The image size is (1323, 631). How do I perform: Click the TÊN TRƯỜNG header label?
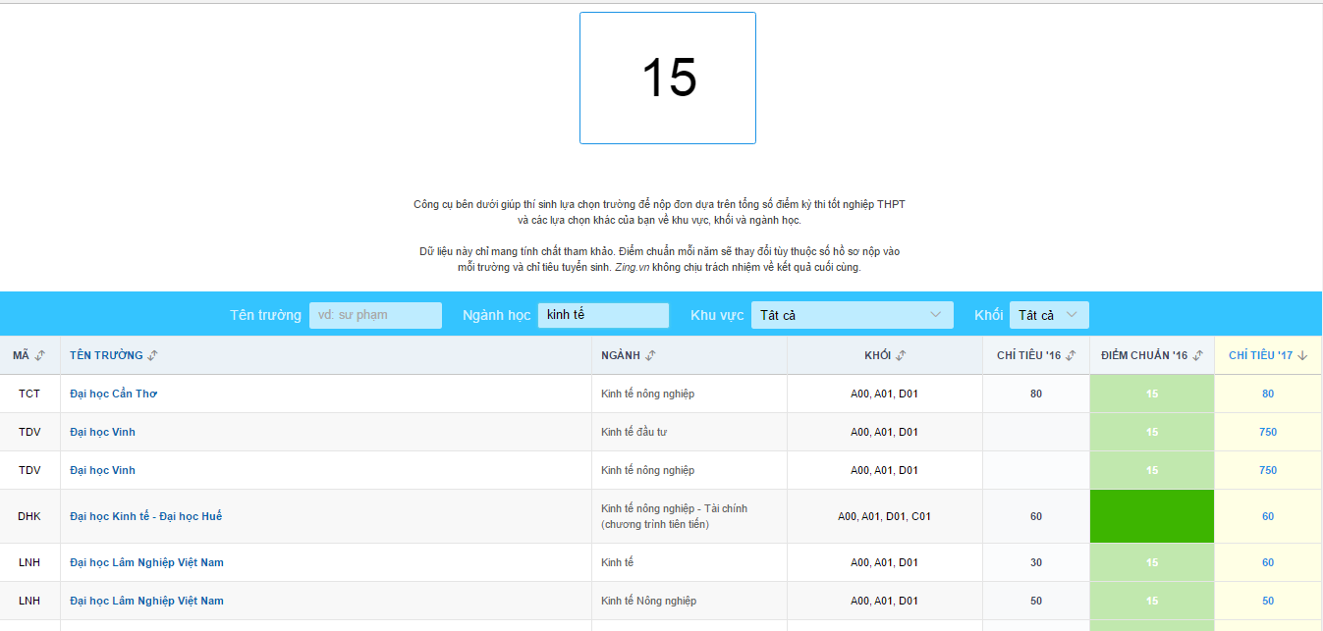coord(106,355)
